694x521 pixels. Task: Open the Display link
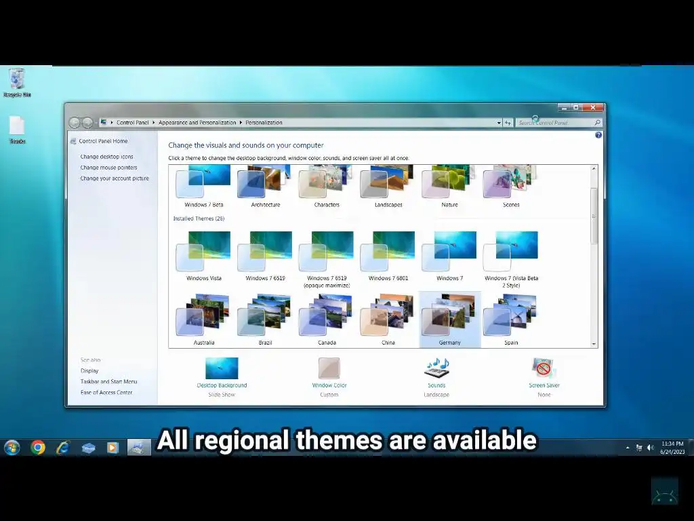89,371
